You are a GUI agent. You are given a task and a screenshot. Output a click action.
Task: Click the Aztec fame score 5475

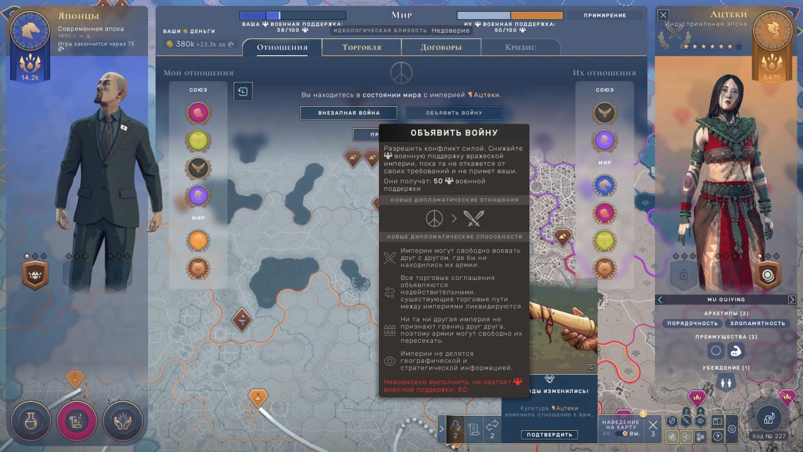pyautogui.click(x=772, y=77)
